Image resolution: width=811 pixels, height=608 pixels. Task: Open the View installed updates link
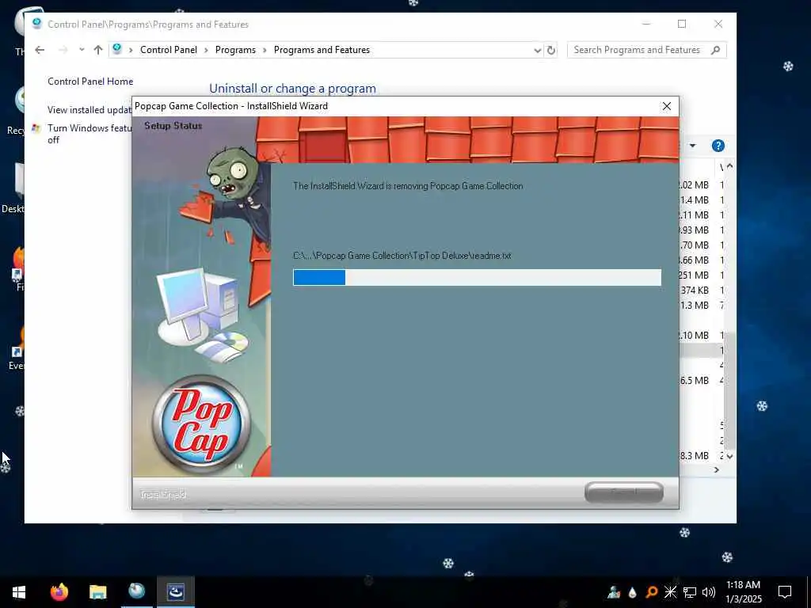point(89,109)
